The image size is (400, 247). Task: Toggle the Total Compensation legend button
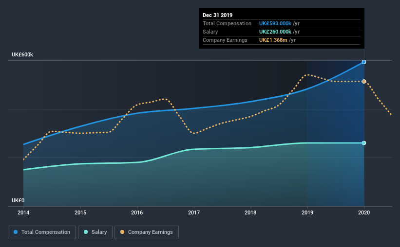42,232
